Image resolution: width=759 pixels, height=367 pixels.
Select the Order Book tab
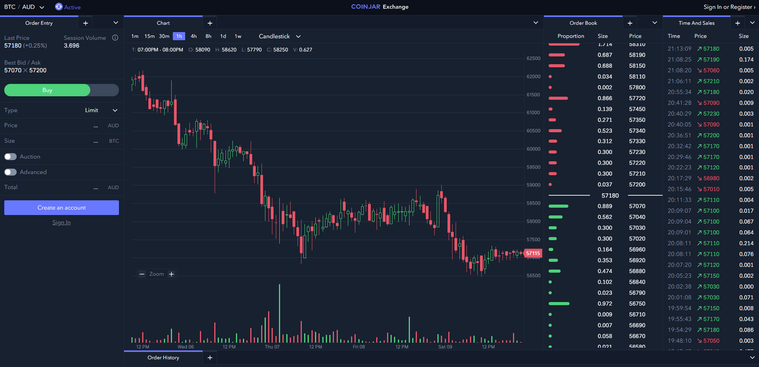click(x=583, y=23)
